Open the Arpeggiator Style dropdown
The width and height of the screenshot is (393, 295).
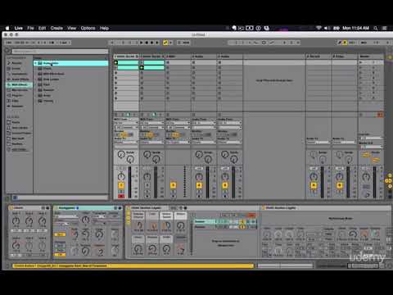tap(66, 216)
